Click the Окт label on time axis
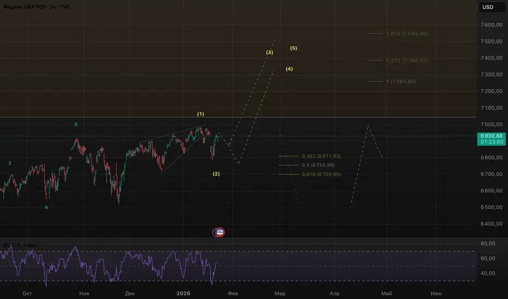This screenshot has width=508, height=299. click(27, 294)
